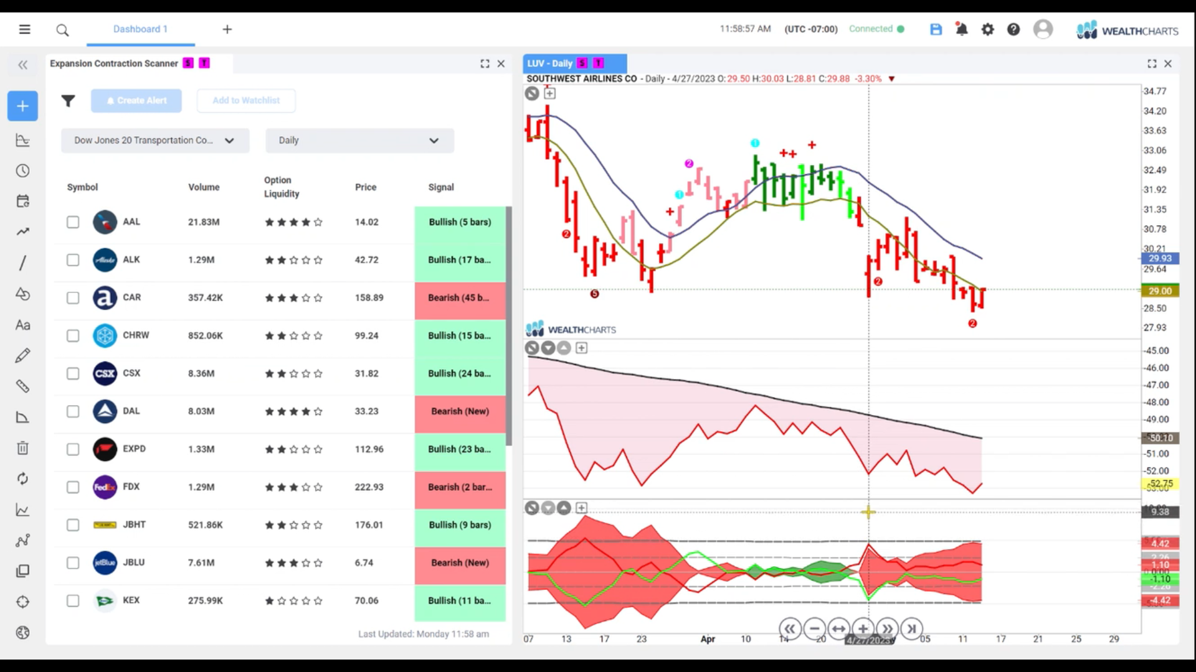Sort by the Price column header
This screenshot has width=1196, height=672.
366,187
